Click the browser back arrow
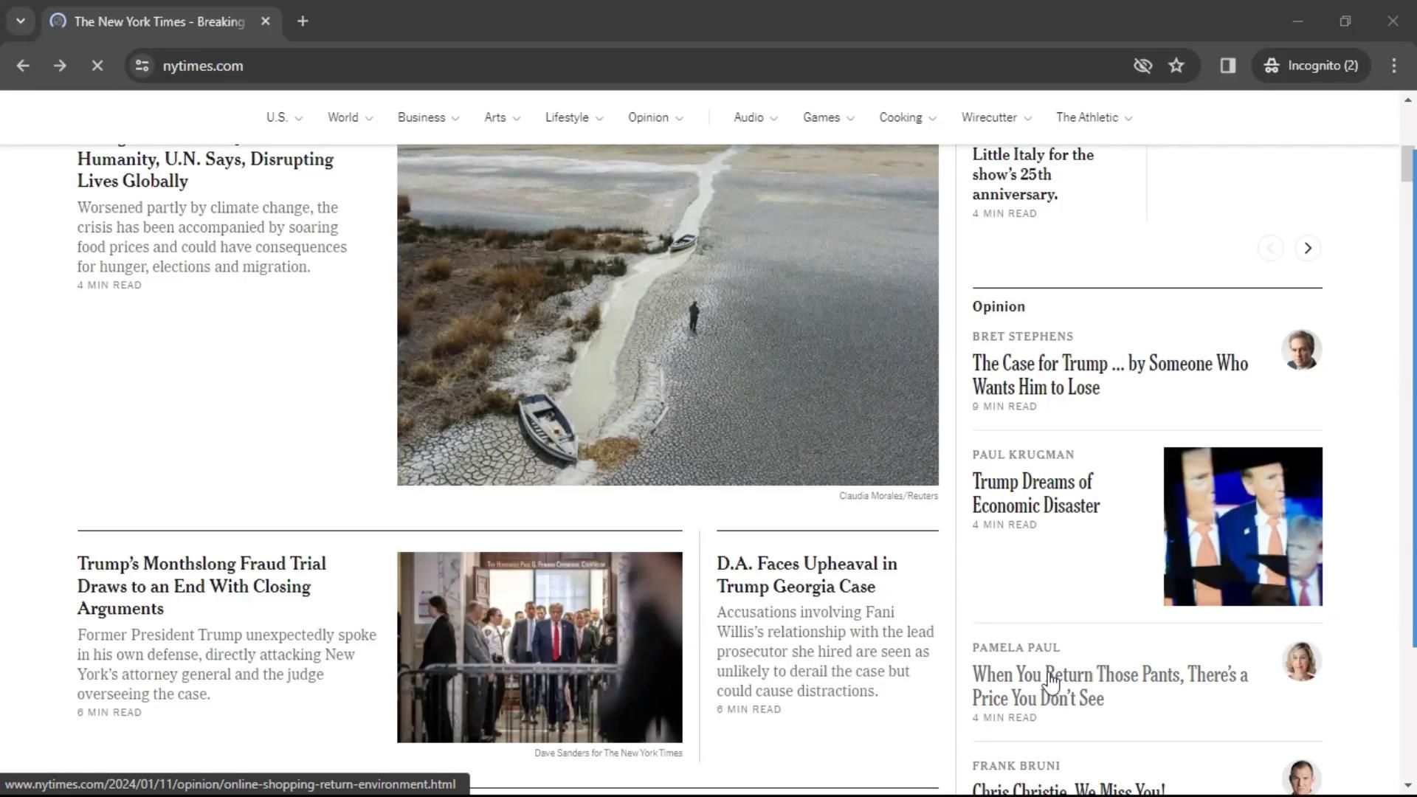Screen dimensions: 1417x797 [23, 66]
